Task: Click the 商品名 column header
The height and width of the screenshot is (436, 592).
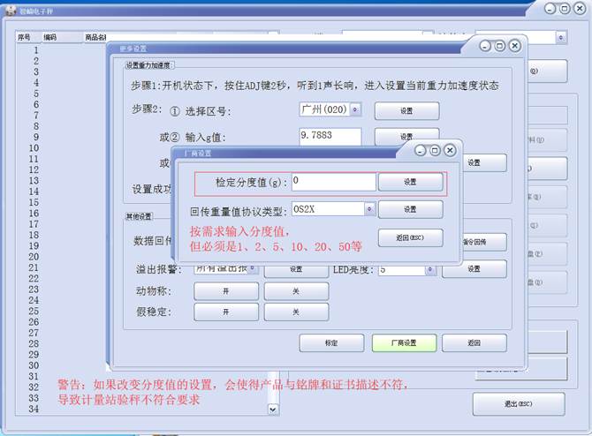Action: (95, 37)
